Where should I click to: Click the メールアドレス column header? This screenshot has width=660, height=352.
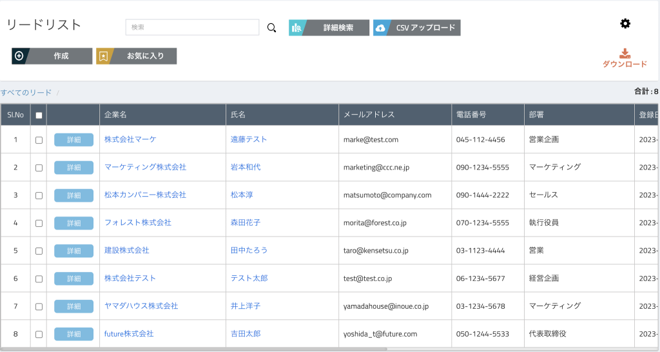click(x=369, y=115)
